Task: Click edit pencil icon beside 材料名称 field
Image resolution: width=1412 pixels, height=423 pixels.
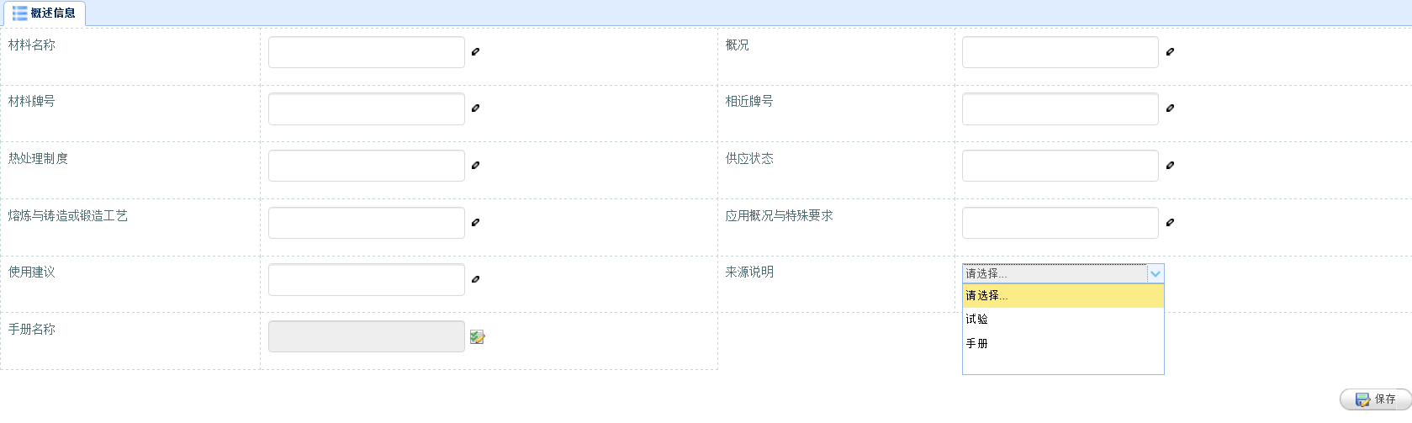Action: [475, 52]
